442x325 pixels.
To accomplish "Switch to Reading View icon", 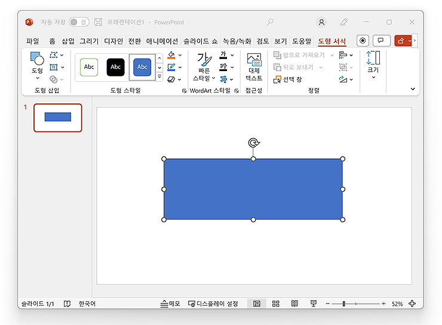I will coord(294,303).
